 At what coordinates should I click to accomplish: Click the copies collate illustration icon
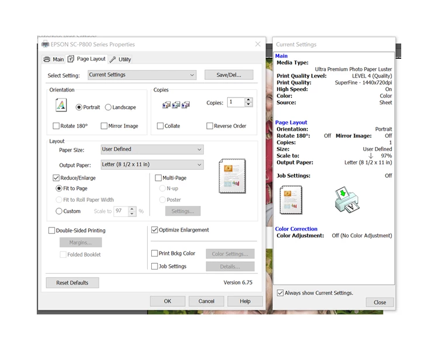click(176, 105)
